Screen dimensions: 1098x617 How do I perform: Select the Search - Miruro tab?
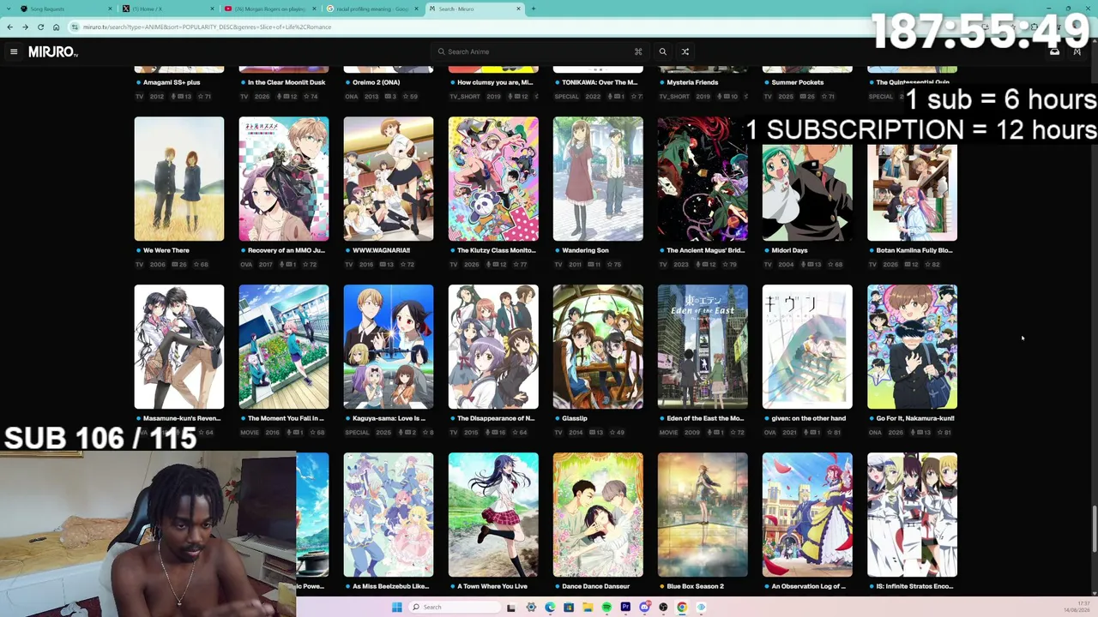(474, 9)
